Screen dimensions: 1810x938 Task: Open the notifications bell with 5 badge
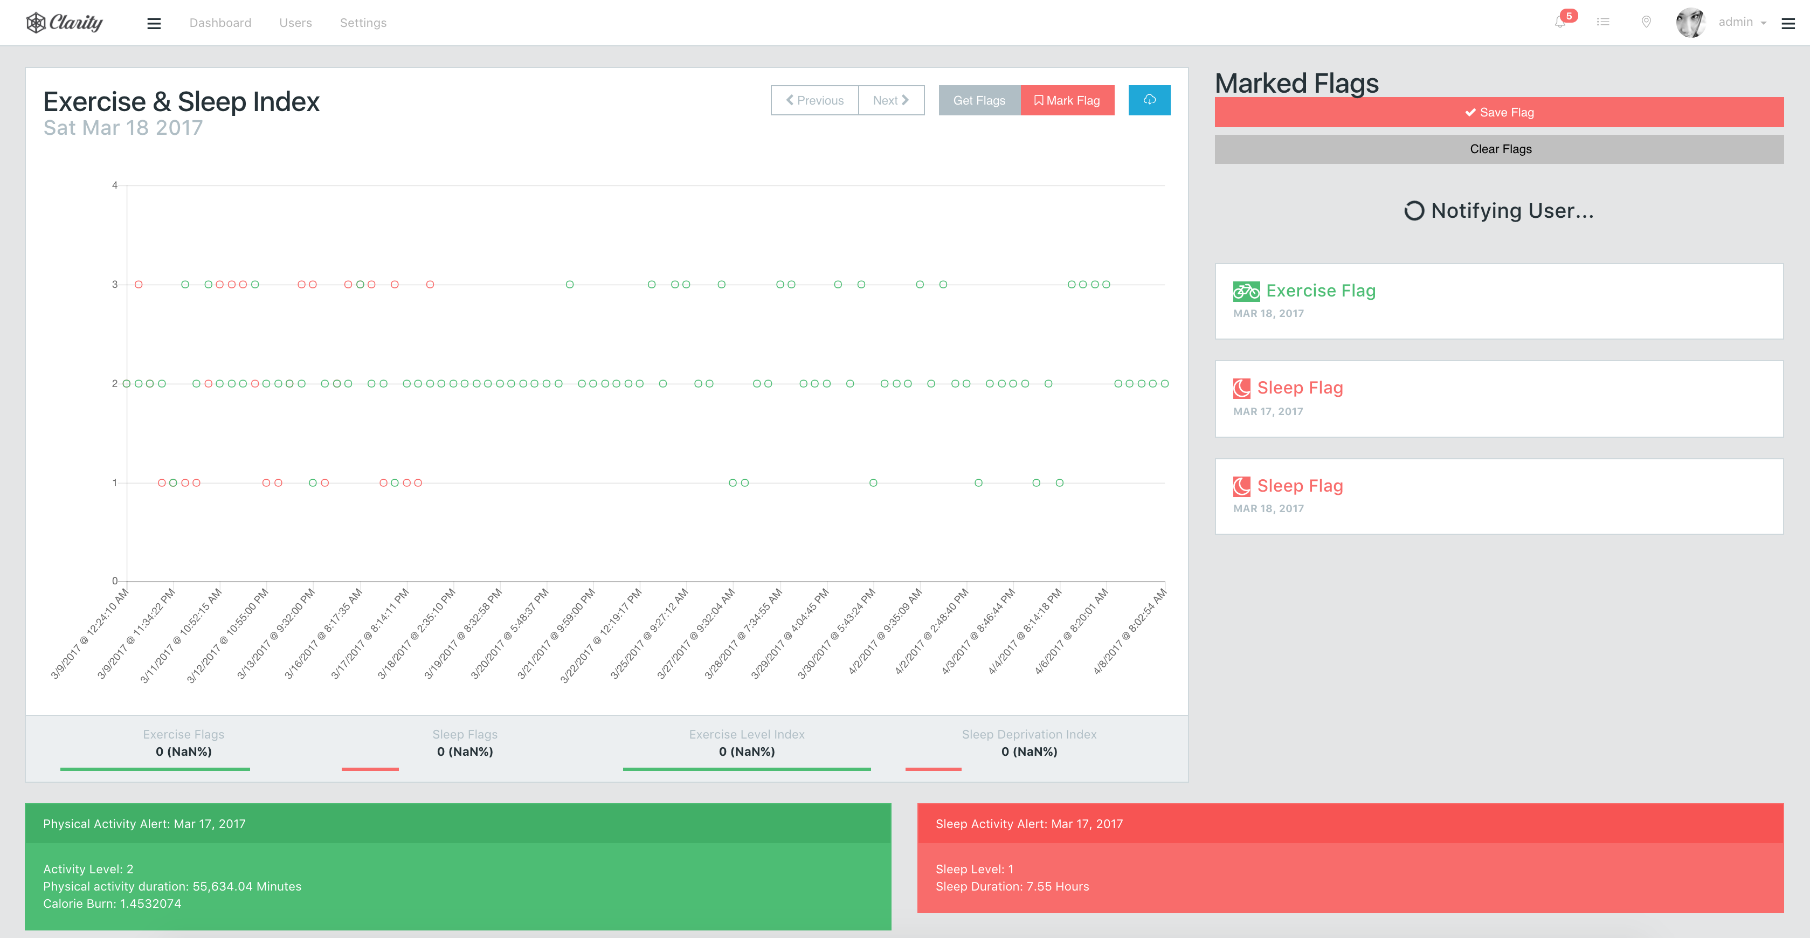click(1560, 22)
